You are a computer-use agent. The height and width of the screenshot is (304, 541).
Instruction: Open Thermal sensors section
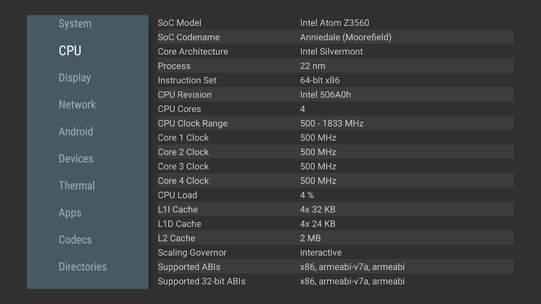pos(76,186)
